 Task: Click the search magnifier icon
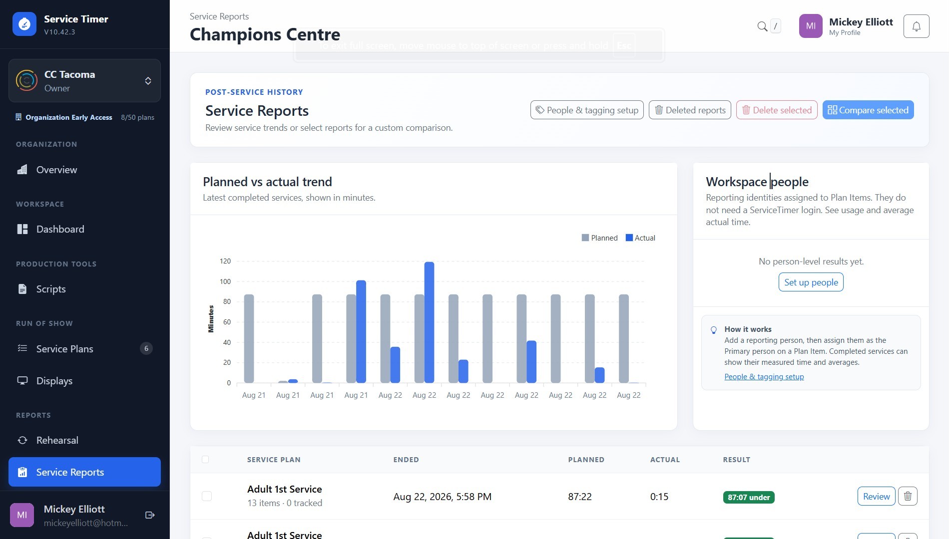point(762,26)
